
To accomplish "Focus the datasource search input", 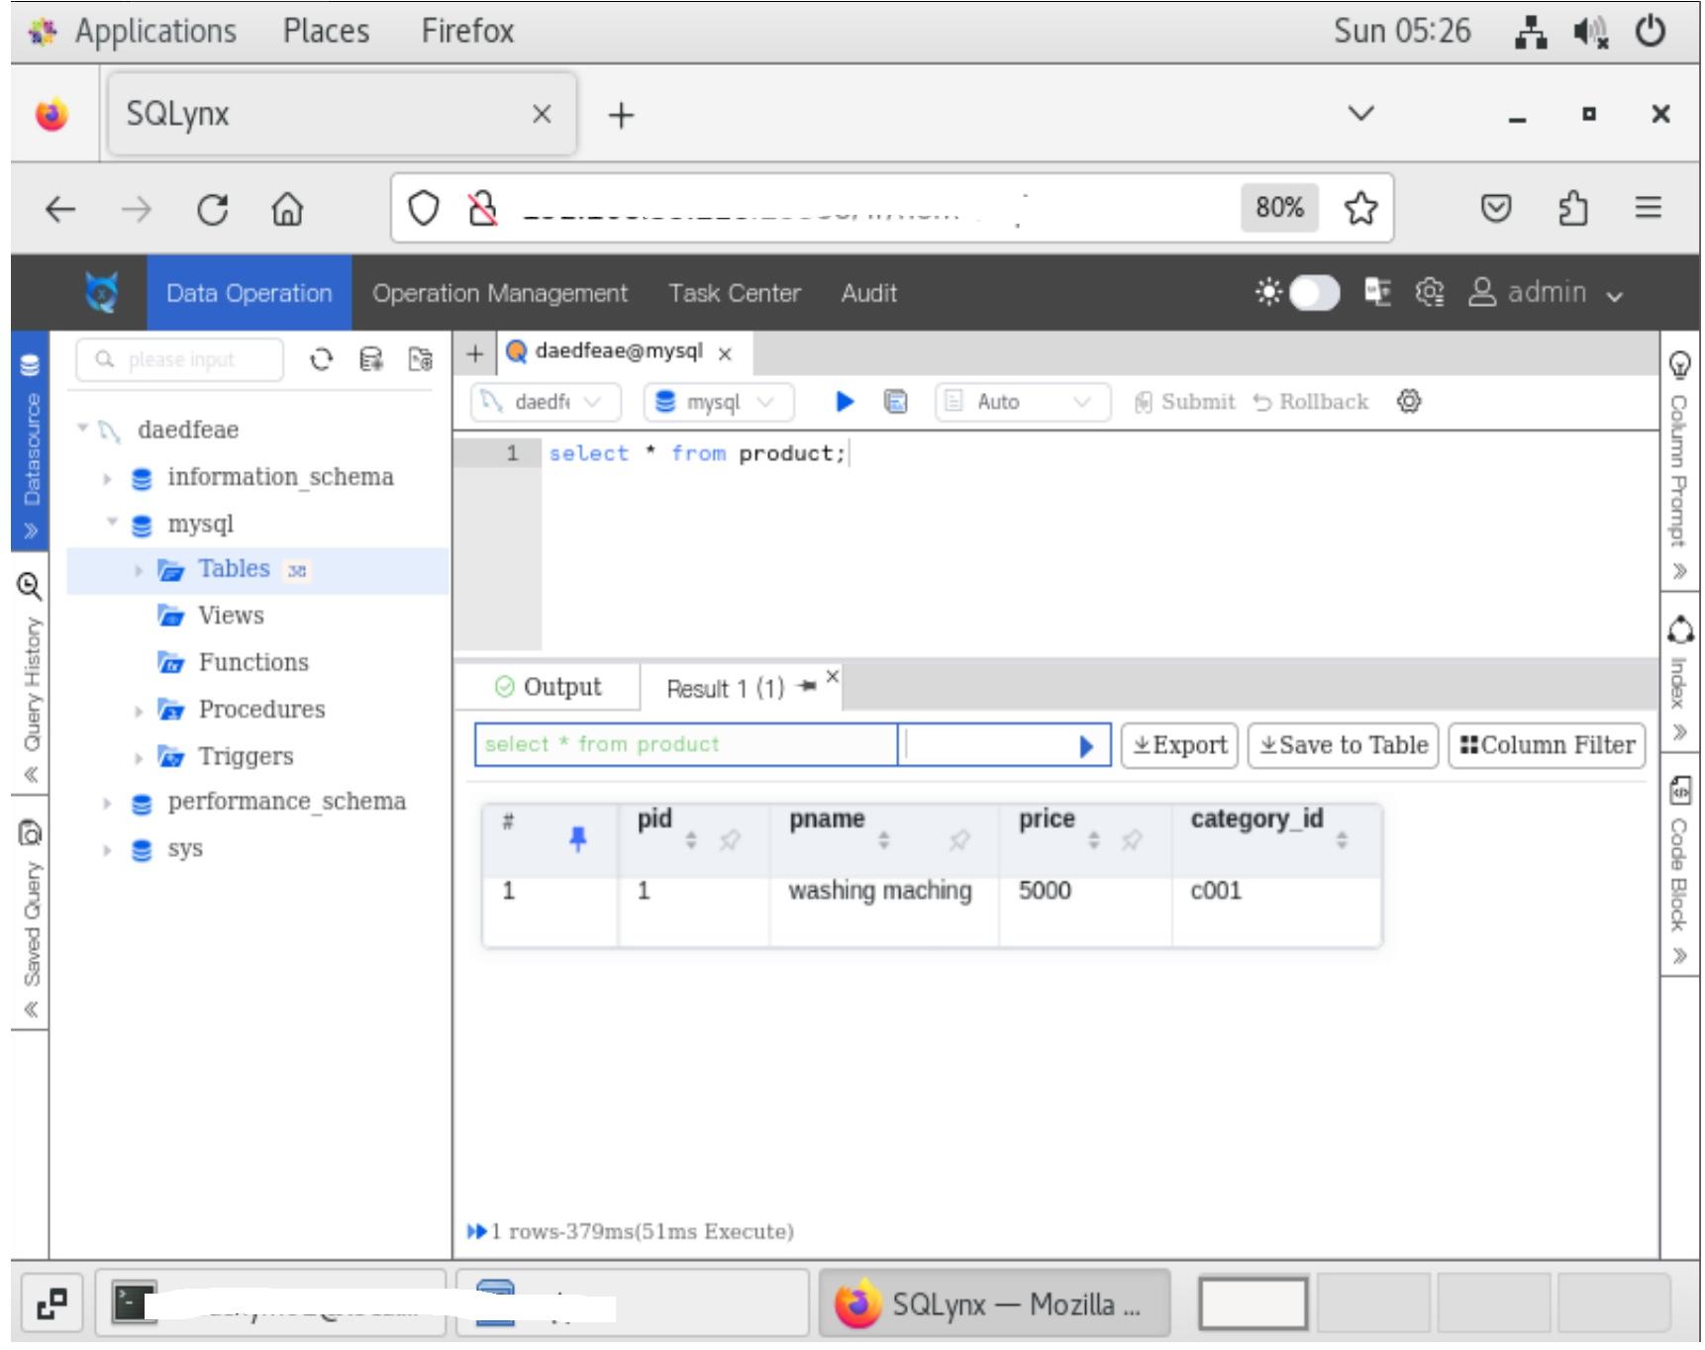I will pyautogui.click(x=179, y=359).
